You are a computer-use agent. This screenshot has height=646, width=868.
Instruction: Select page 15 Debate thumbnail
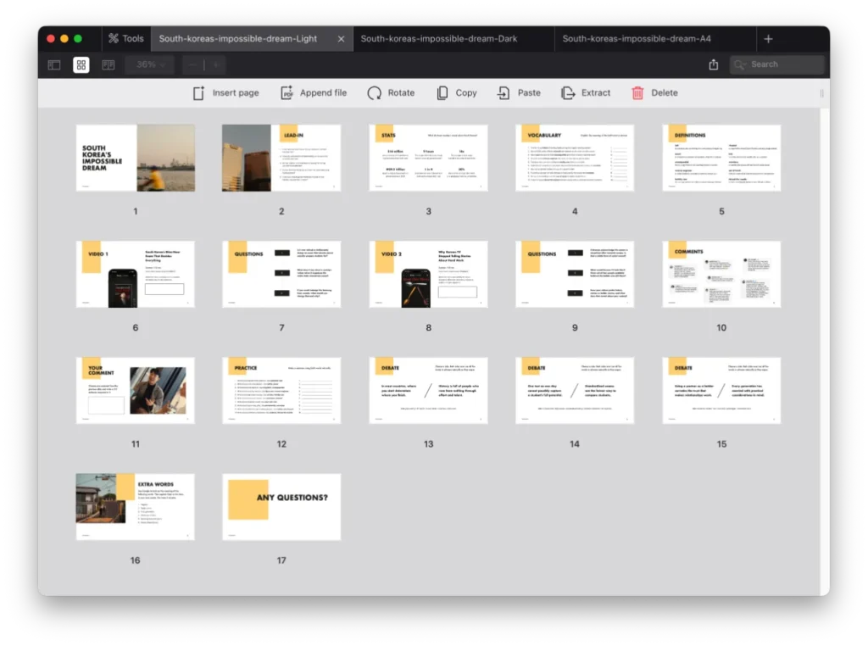click(721, 390)
